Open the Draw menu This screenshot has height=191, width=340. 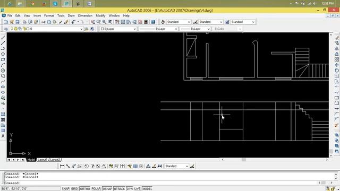click(71, 15)
